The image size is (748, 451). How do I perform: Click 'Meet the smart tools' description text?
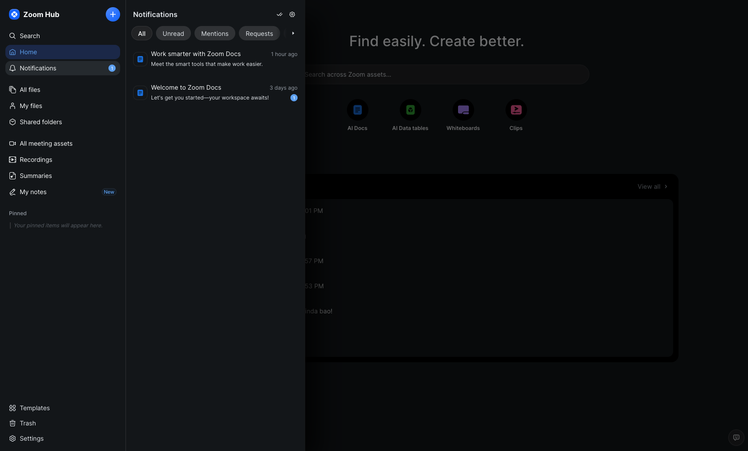pos(207,64)
